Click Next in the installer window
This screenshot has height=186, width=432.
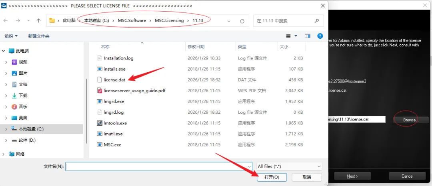(x=352, y=176)
